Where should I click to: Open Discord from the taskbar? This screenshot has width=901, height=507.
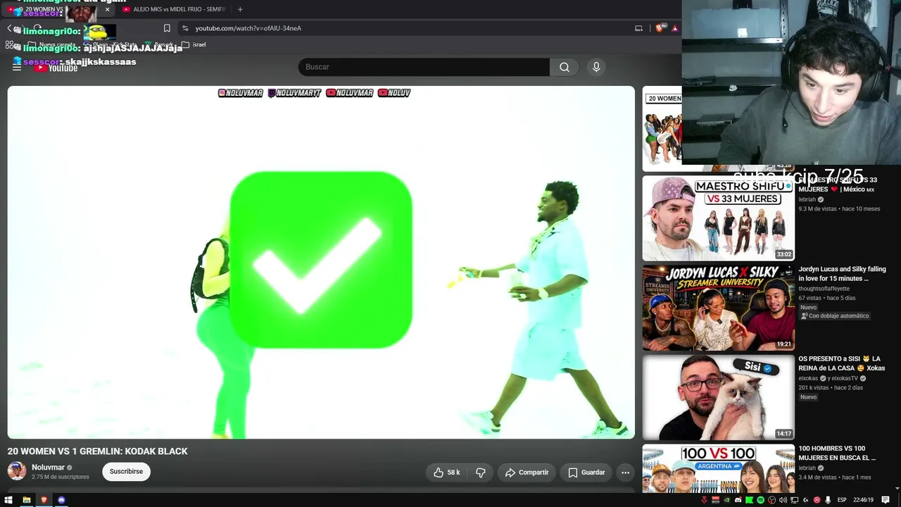[x=61, y=500]
